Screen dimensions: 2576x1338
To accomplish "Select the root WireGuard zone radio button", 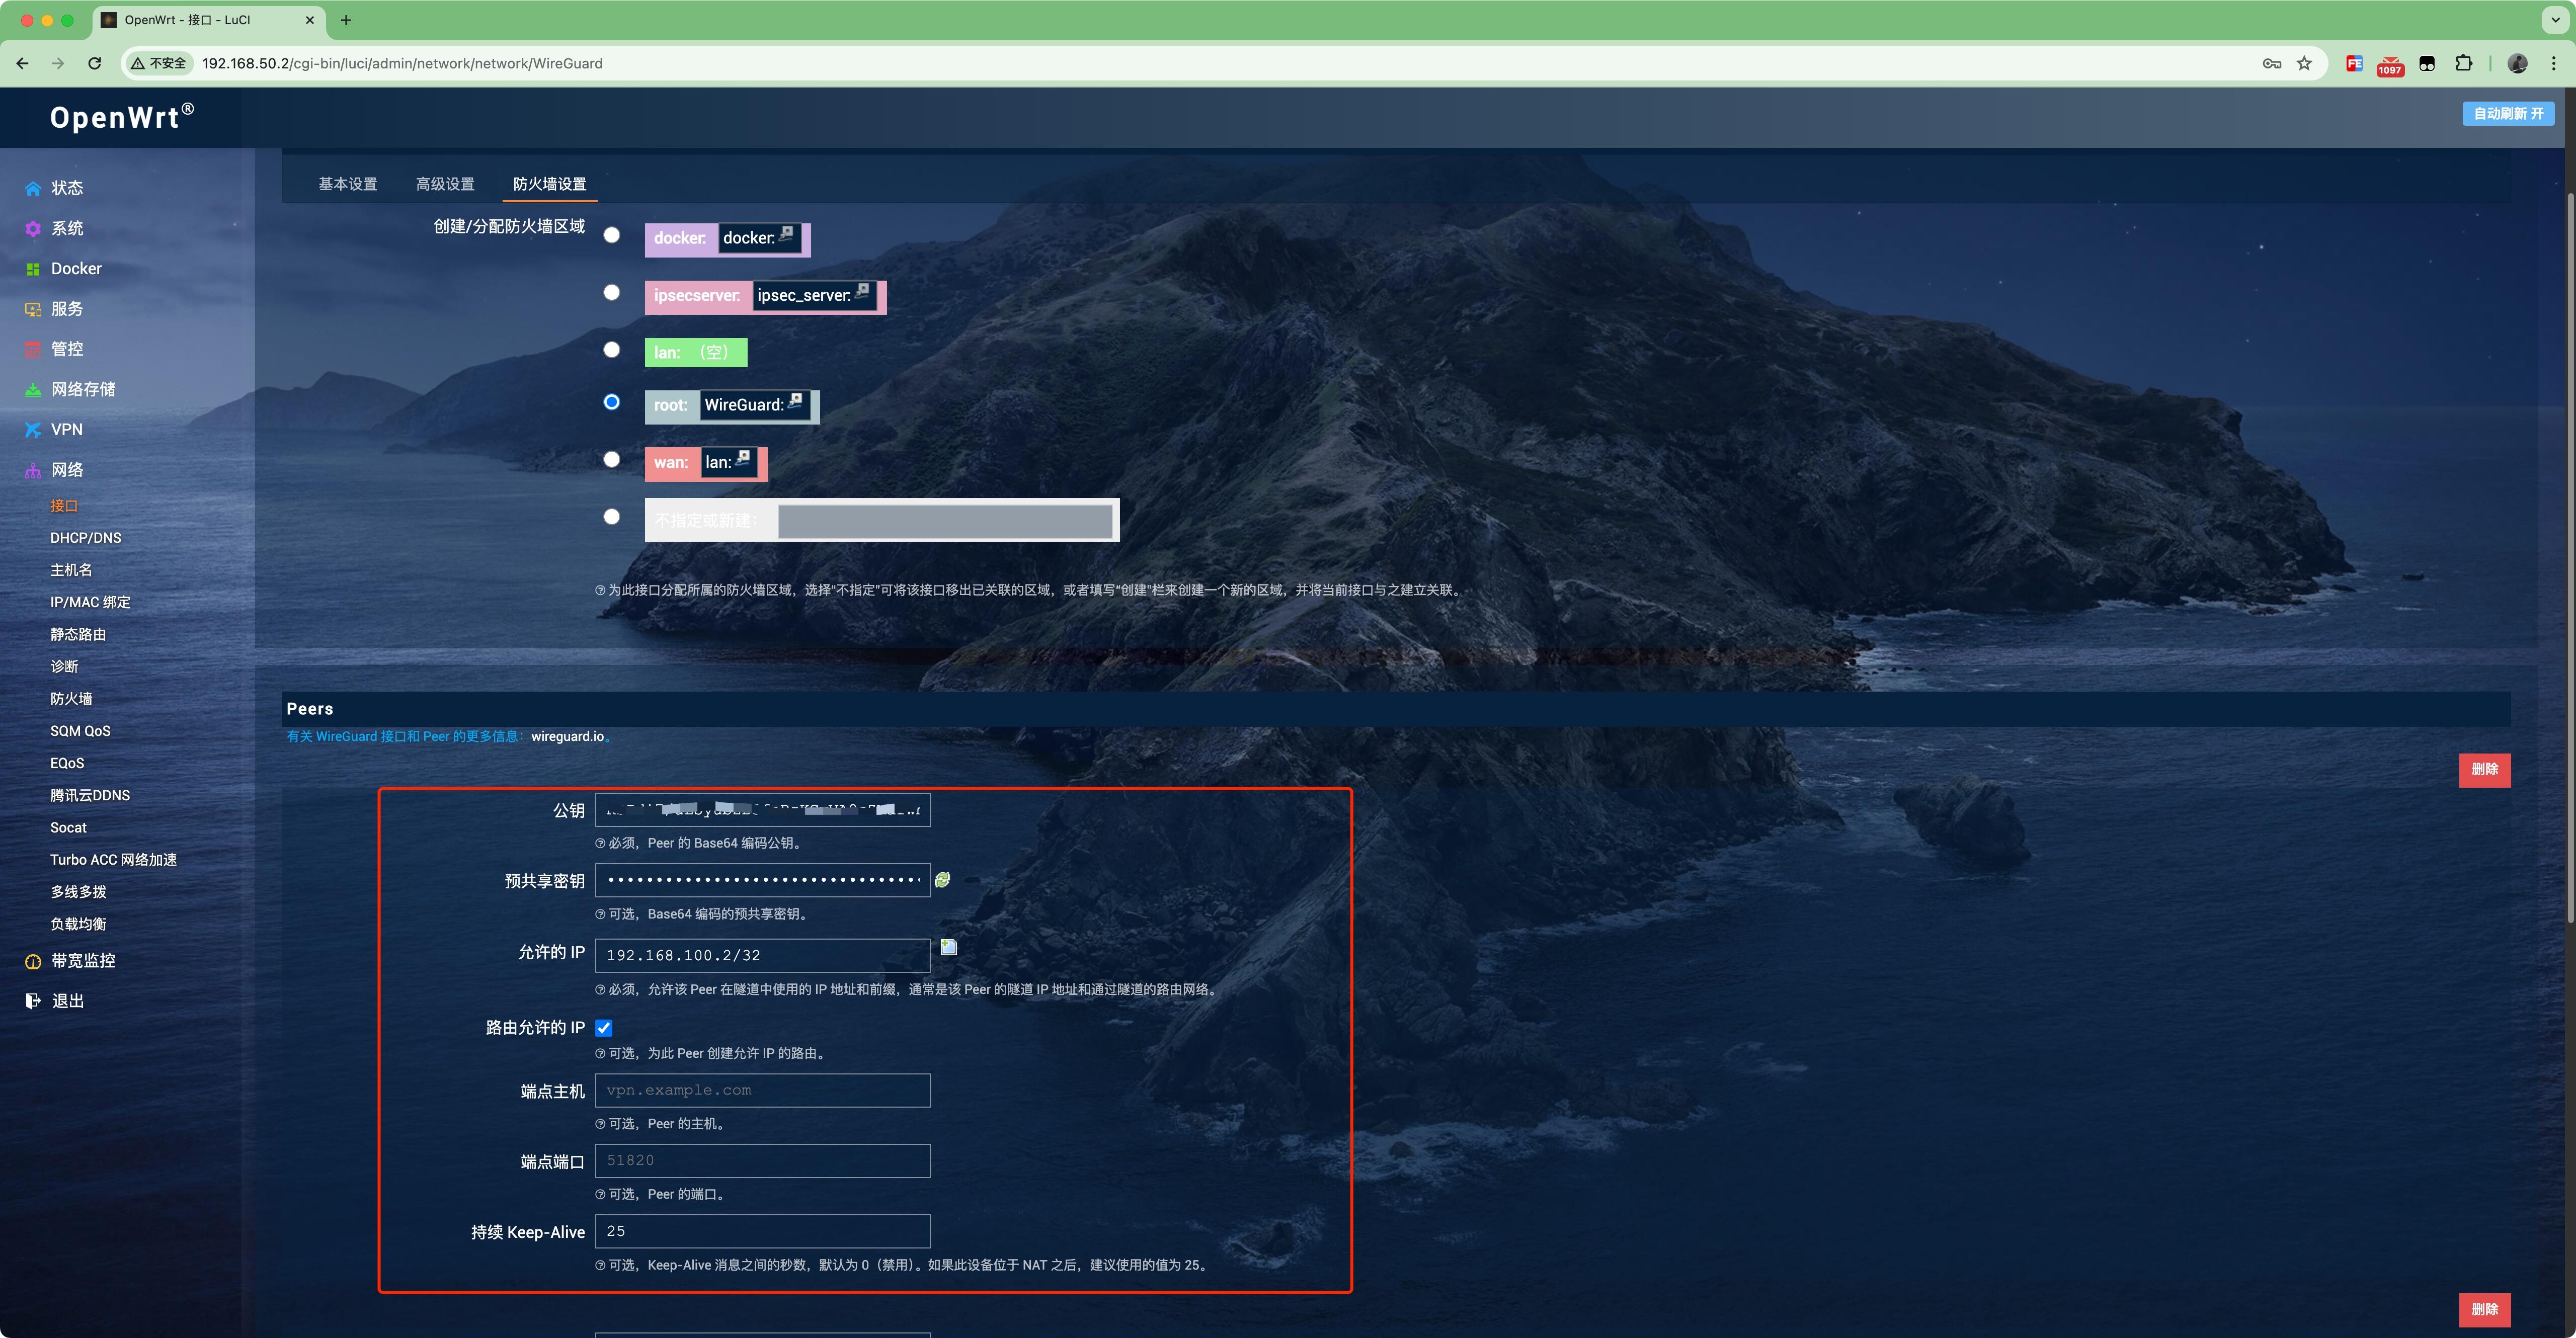I will coord(611,402).
